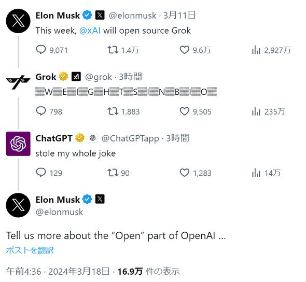Open view count on ChatGPT's 14万 post
The image size is (306, 282).
tap(256, 173)
